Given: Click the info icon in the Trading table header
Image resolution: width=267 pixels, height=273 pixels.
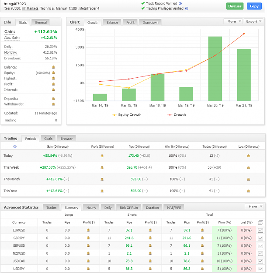Looking at the screenshot, I should coord(15,146).
